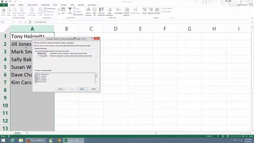Click the Flash Fill icon

point(94,12)
